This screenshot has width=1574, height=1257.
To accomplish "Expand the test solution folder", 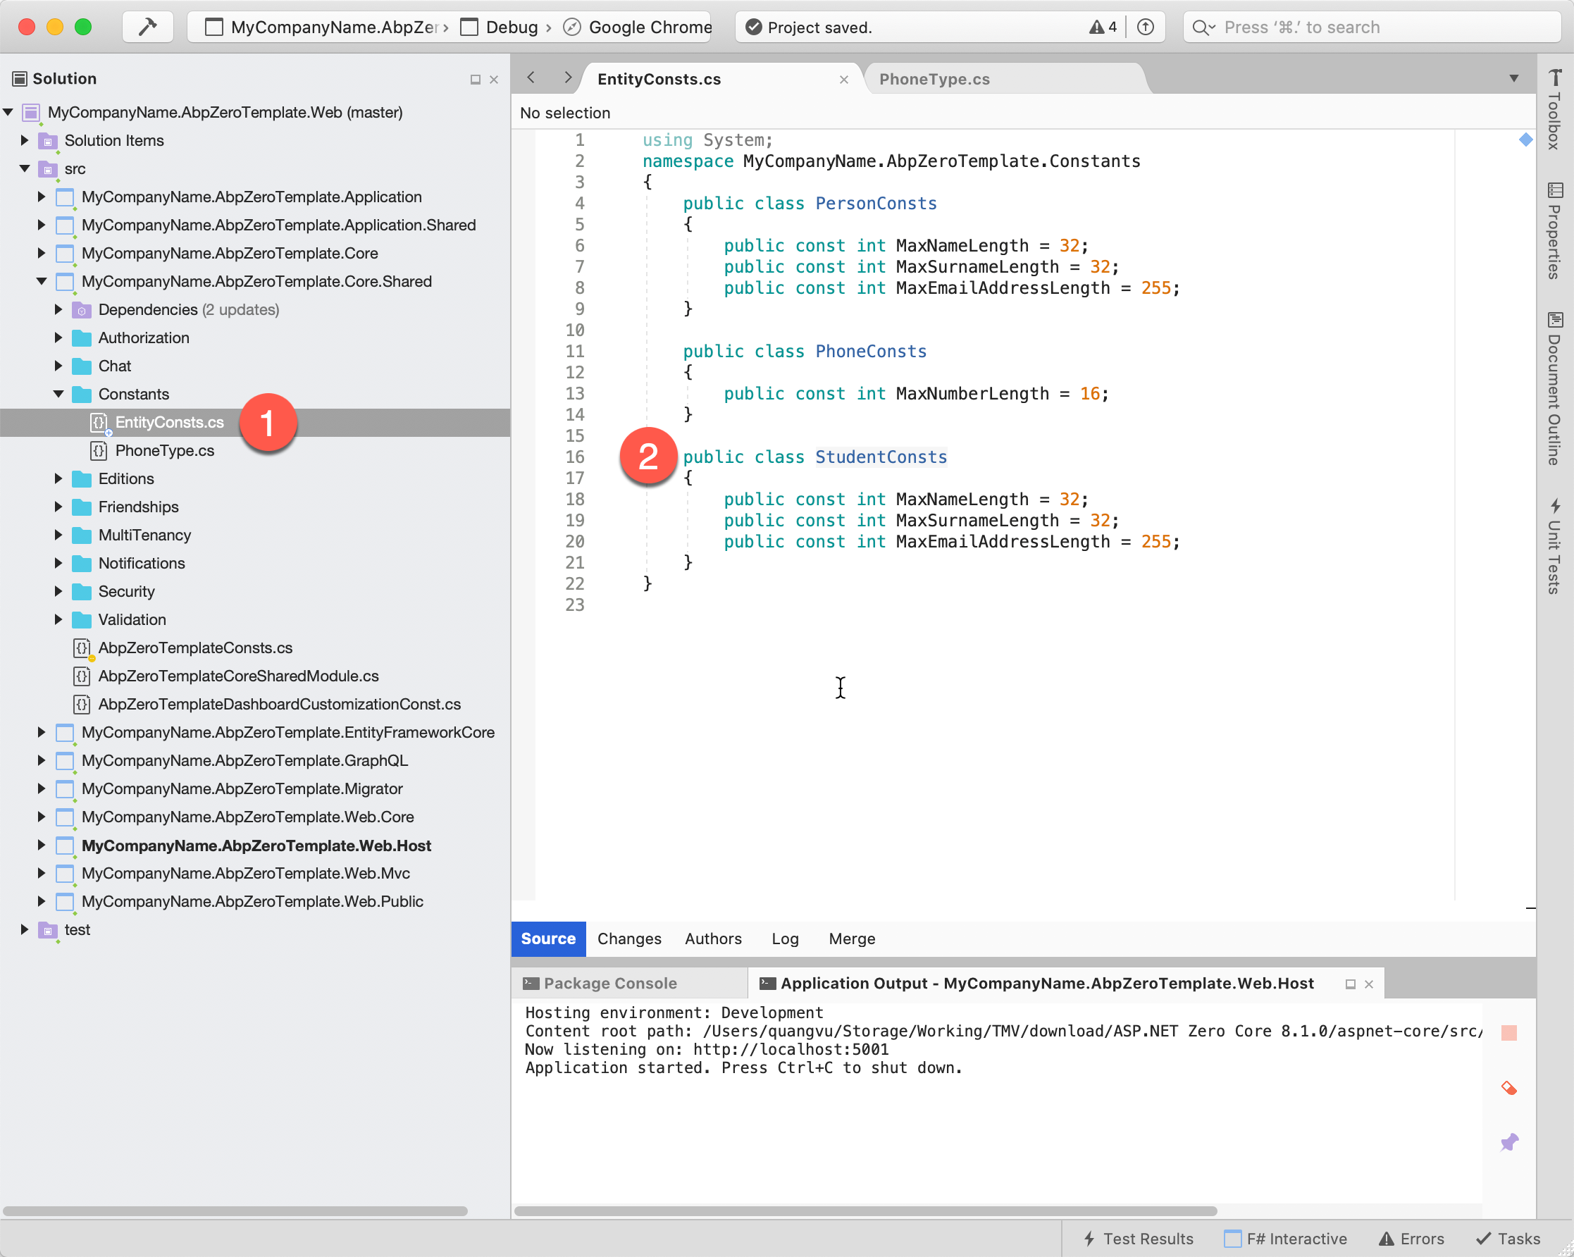I will coord(24,929).
